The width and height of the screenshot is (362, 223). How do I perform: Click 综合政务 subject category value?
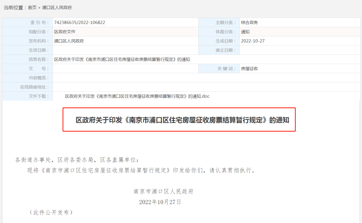click(249, 23)
